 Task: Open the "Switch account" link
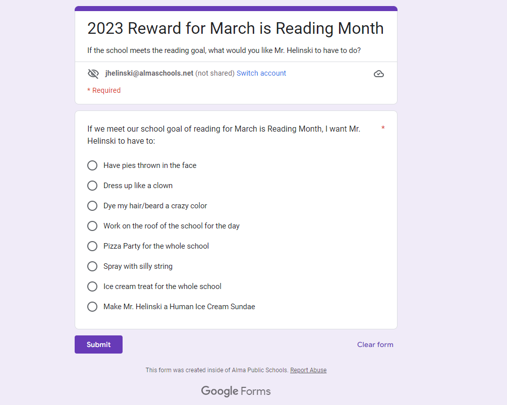pos(261,73)
